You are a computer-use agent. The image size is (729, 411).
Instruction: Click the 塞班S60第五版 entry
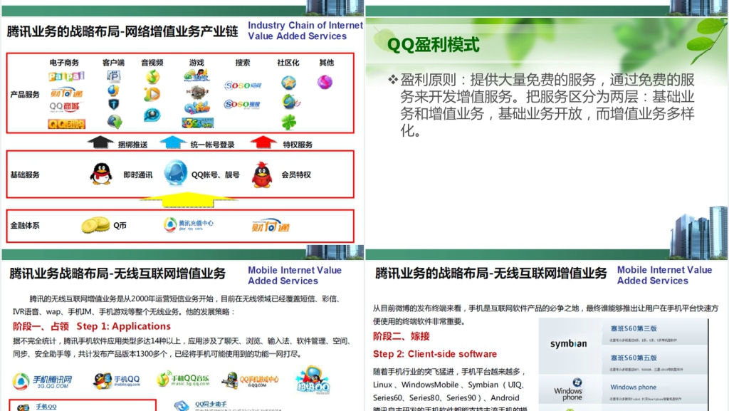point(633,358)
